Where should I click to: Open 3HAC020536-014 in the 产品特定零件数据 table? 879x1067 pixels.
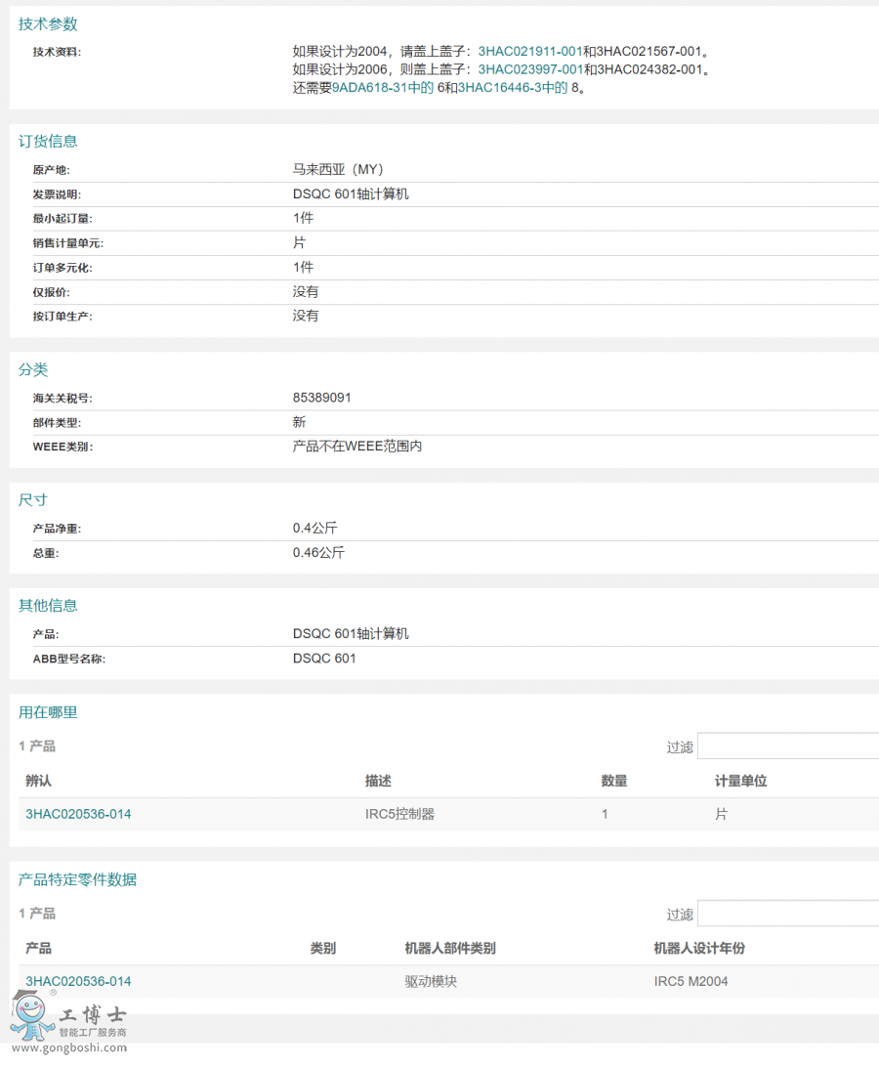click(x=78, y=981)
